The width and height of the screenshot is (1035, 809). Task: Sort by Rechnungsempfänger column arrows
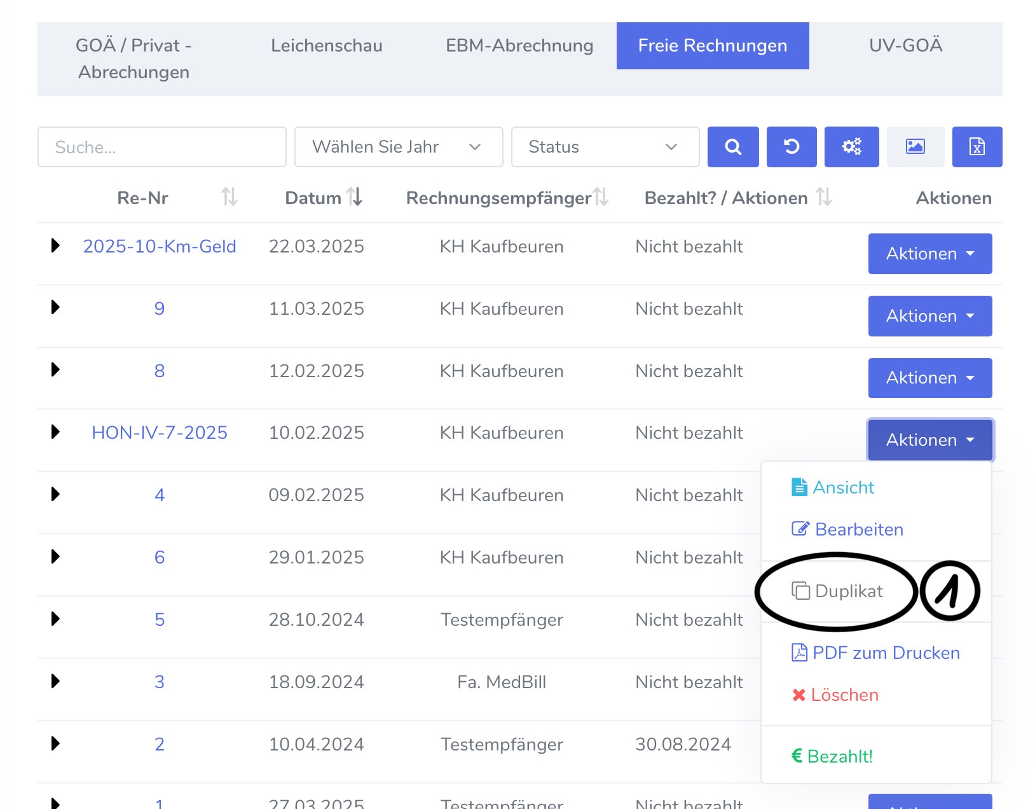point(600,197)
